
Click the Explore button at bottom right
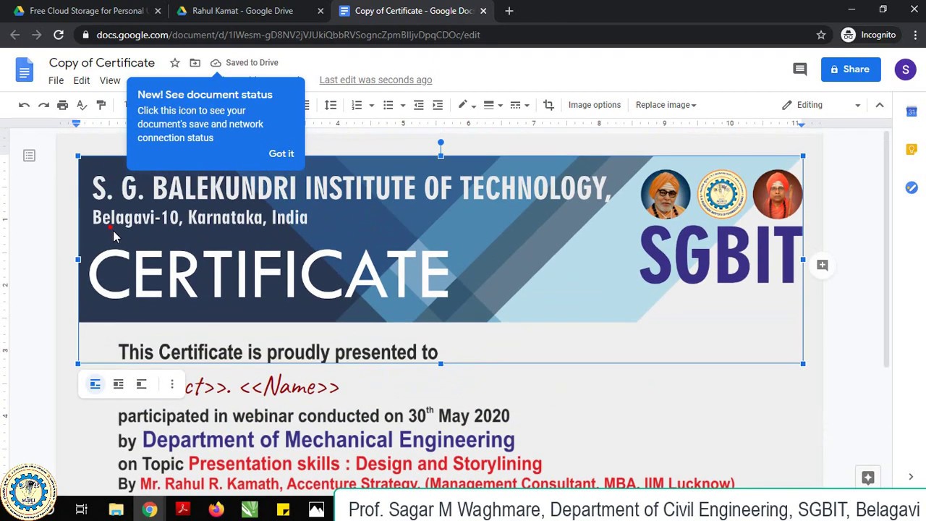[x=868, y=478]
